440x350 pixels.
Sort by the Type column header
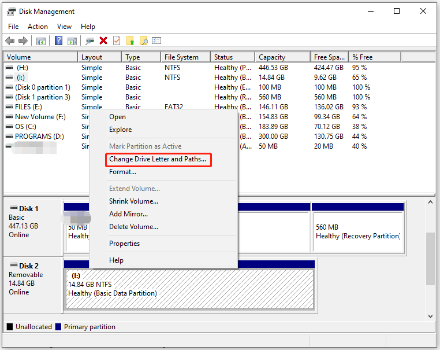[141, 57]
